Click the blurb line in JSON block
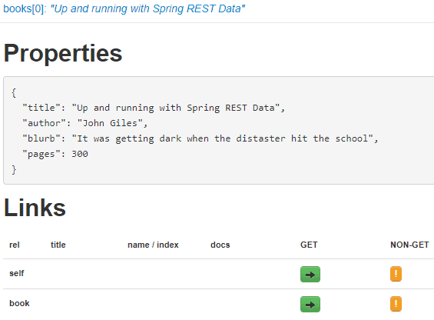 coord(200,138)
